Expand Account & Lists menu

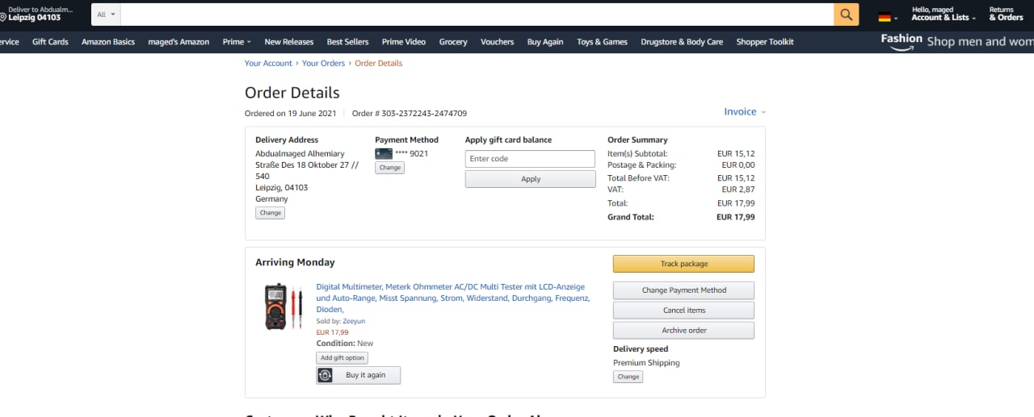[x=944, y=14]
